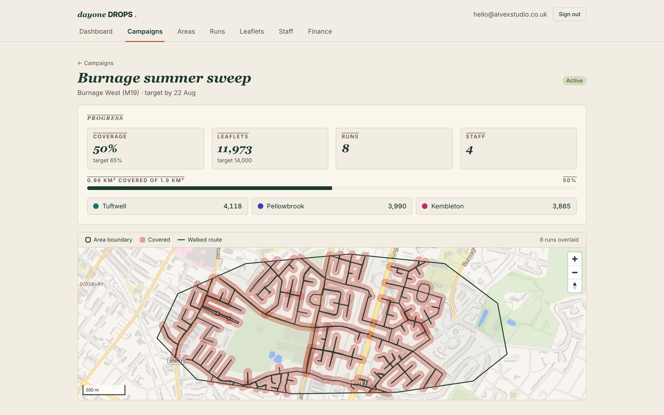The width and height of the screenshot is (664, 415).
Task: Open the Staff tab
Action: point(286,31)
